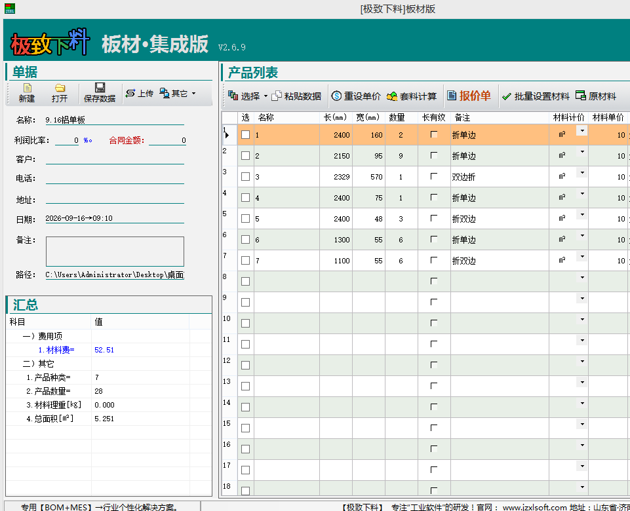Viewport: 630px width, 511px height.
Task: Open a file with the 打开 folder icon
Action: click(60, 88)
